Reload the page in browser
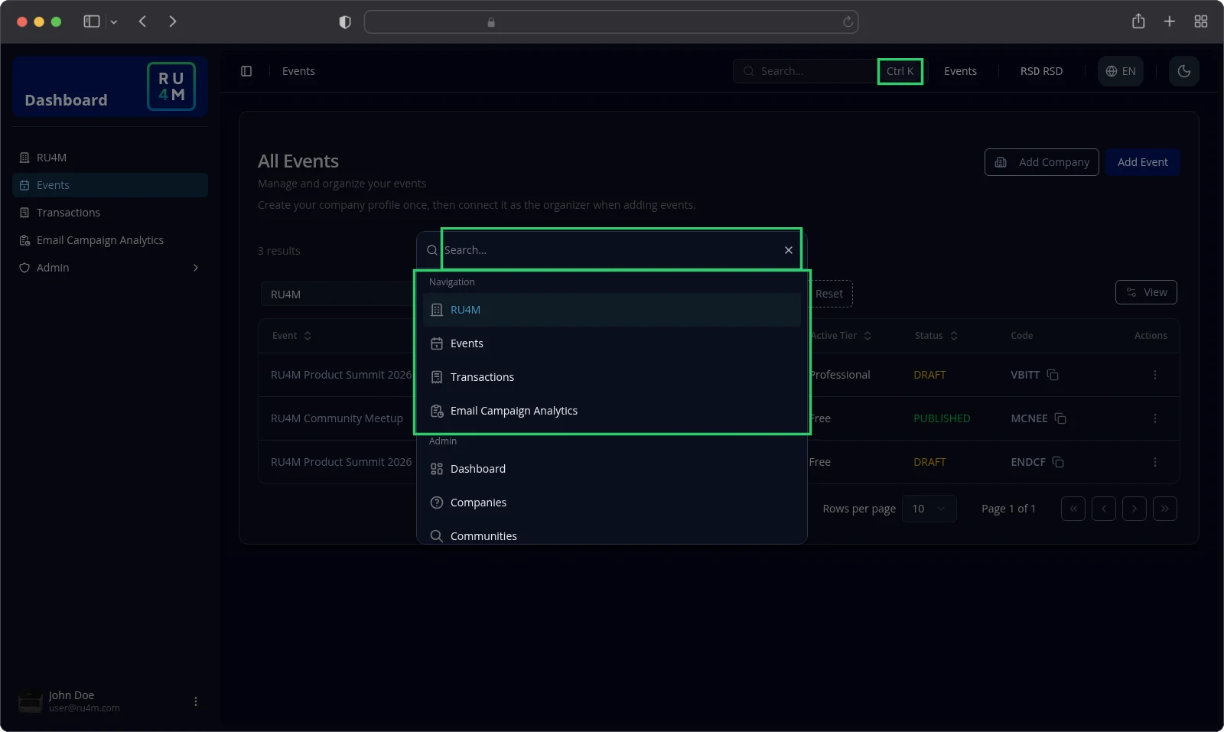1224x732 pixels. tap(848, 22)
